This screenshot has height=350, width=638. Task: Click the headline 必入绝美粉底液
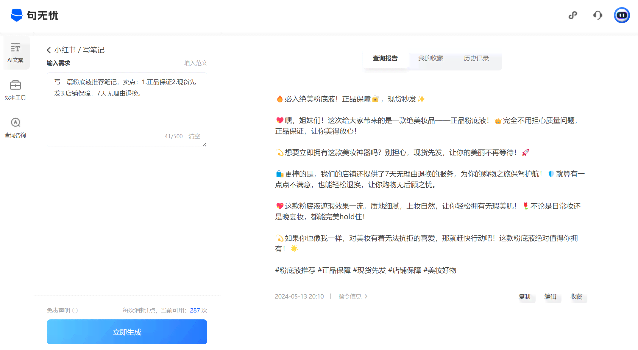350,99
